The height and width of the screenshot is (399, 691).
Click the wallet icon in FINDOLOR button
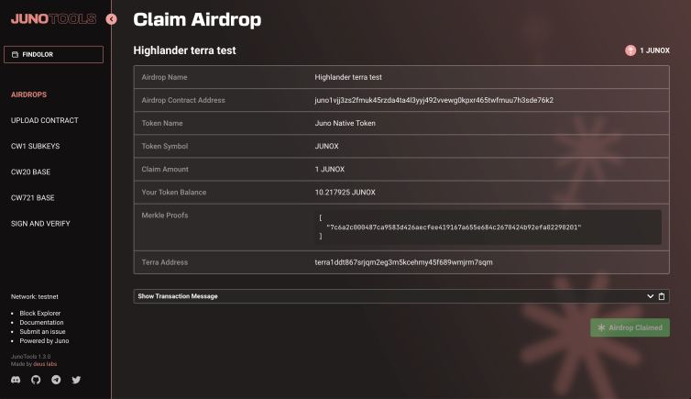(x=15, y=55)
